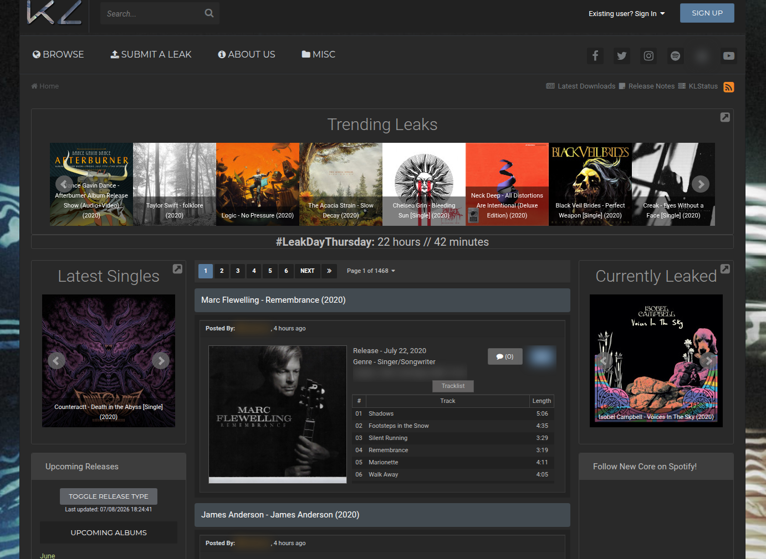
Task: Show next Trending Leaks slide
Action: [x=701, y=184]
